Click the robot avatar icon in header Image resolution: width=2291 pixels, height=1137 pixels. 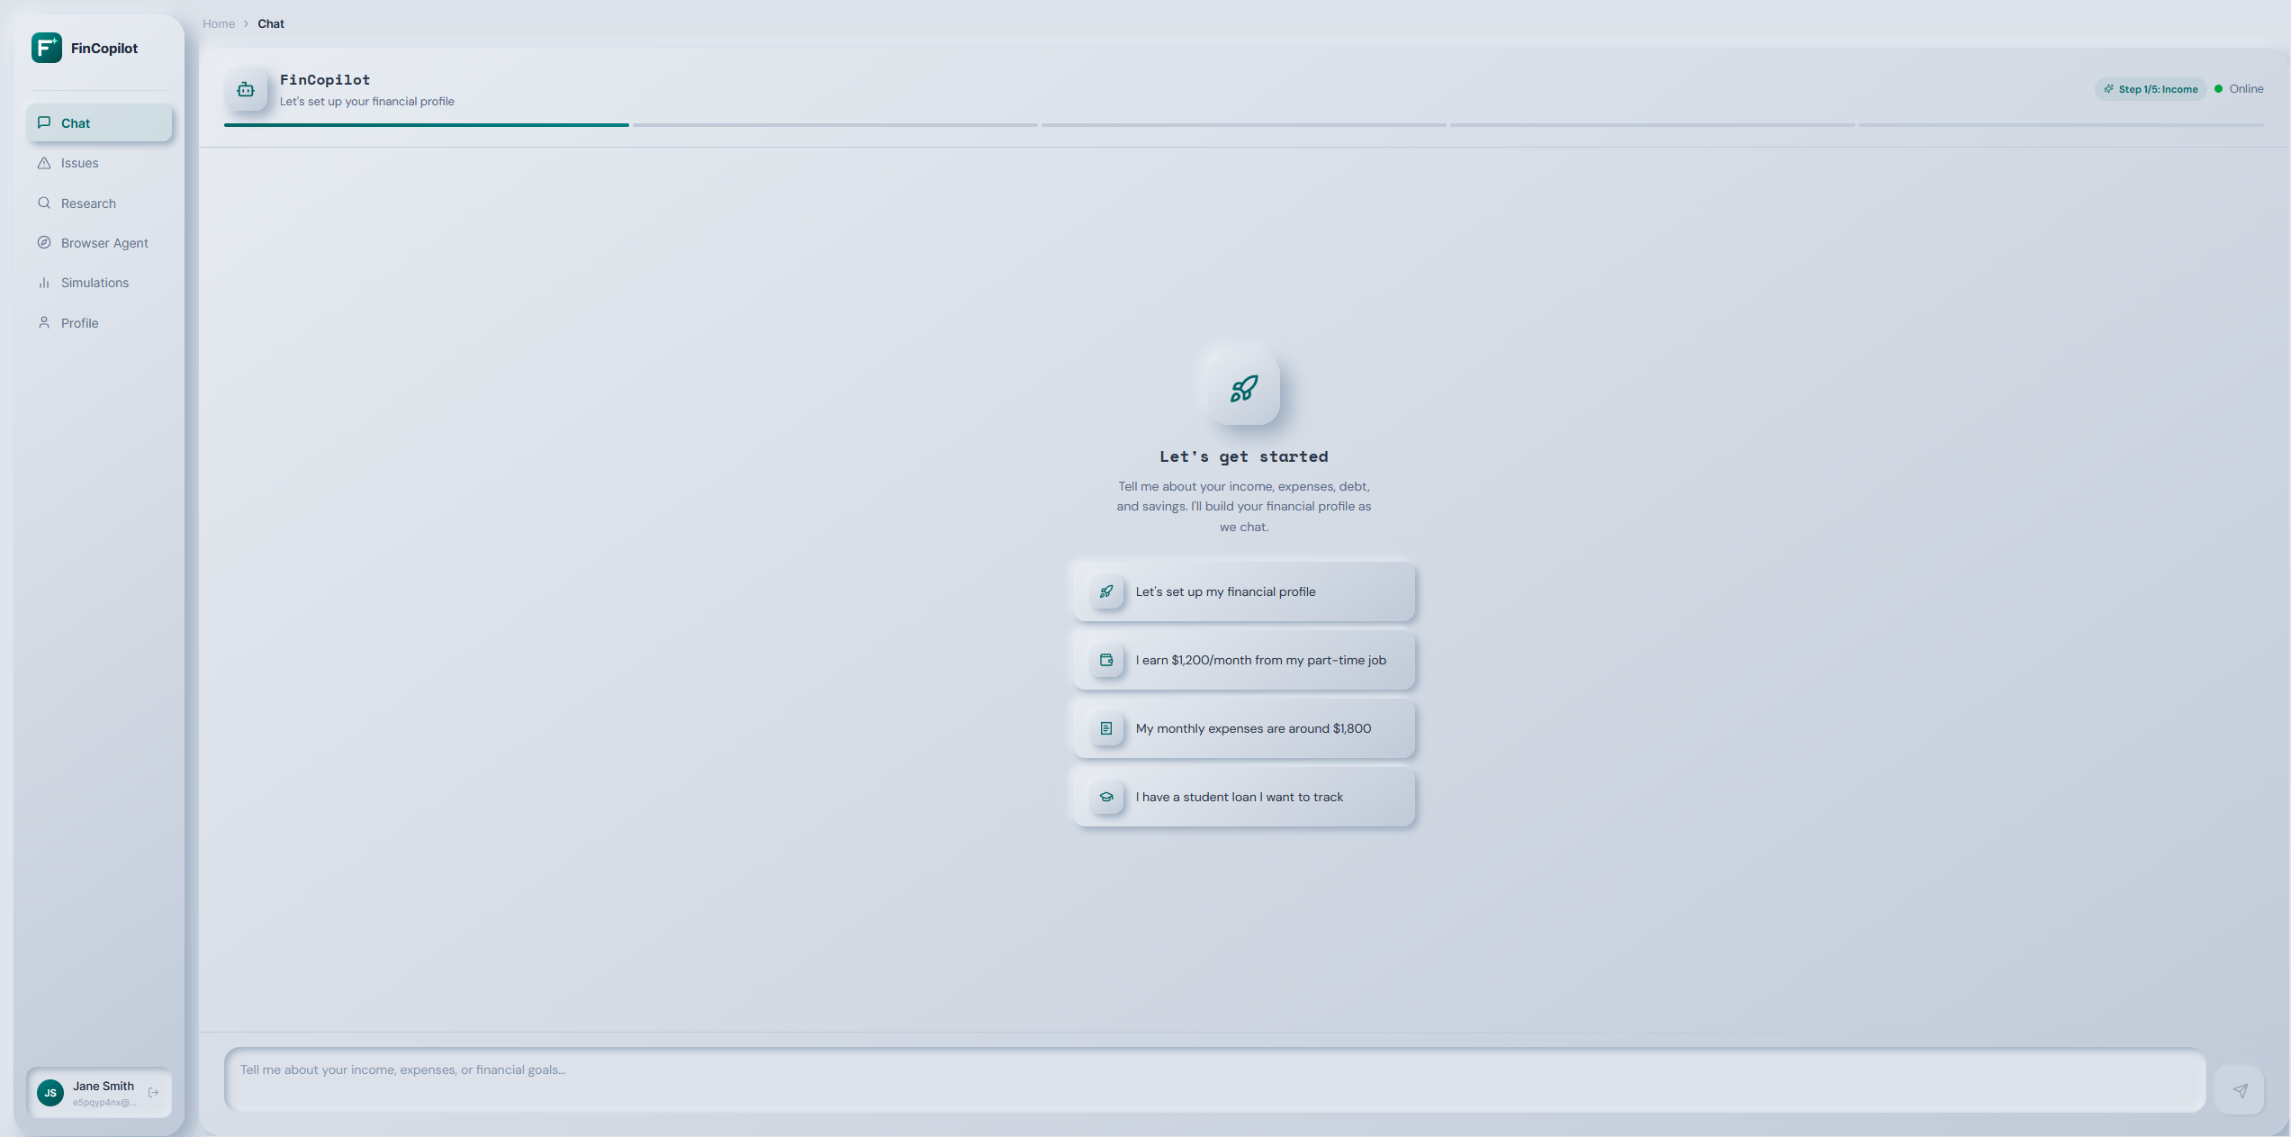246,89
